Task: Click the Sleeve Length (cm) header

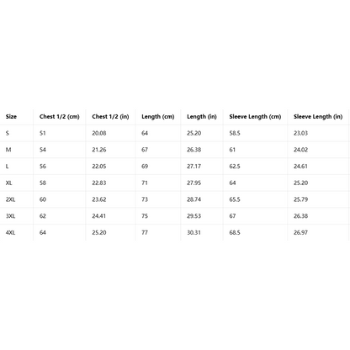Action: tap(255, 117)
